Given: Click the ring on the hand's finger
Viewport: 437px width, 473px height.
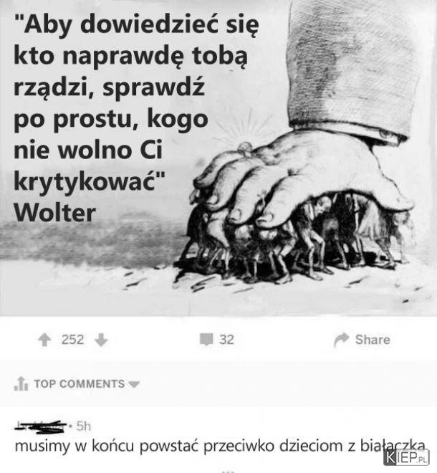Looking at the screenshot, I should (245, 149).
